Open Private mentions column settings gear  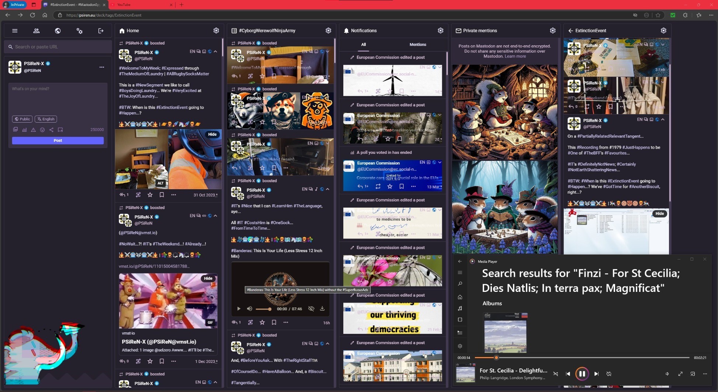point(552,31)
